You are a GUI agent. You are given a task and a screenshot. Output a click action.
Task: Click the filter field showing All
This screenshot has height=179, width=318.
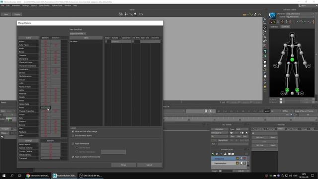click(264, 133)
